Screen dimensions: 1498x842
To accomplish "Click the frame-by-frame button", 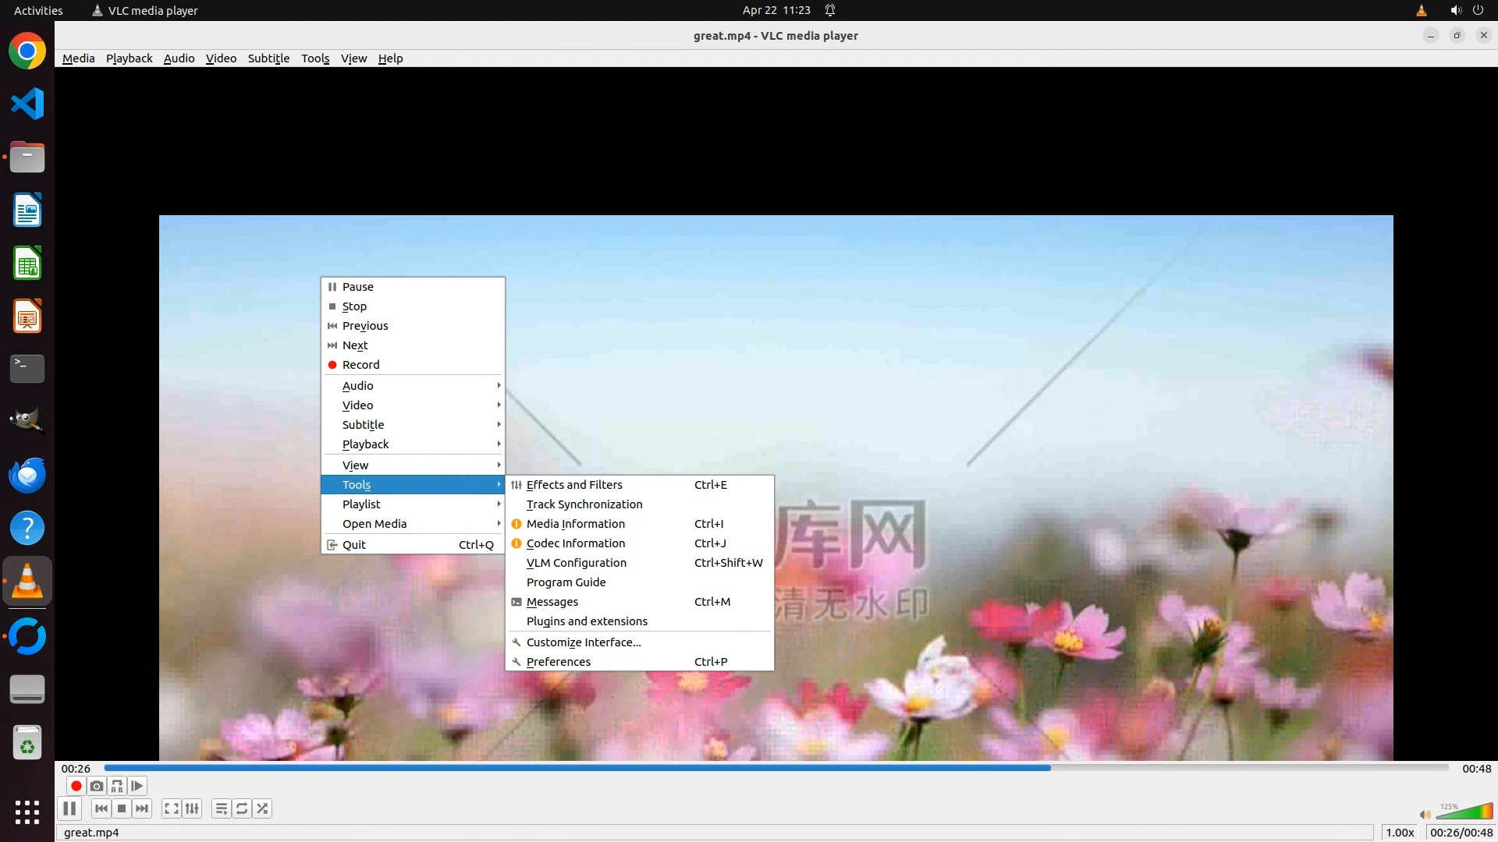I will (x=137, y=786).
